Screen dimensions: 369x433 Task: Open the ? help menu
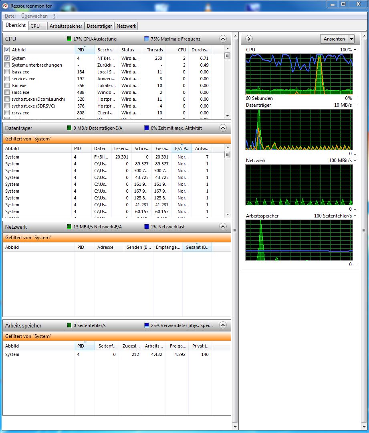(54, 16)
